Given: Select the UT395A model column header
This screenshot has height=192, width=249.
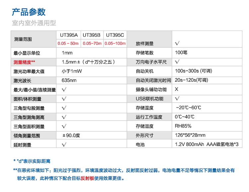Looking at the screenshot, I should point(69,35).
